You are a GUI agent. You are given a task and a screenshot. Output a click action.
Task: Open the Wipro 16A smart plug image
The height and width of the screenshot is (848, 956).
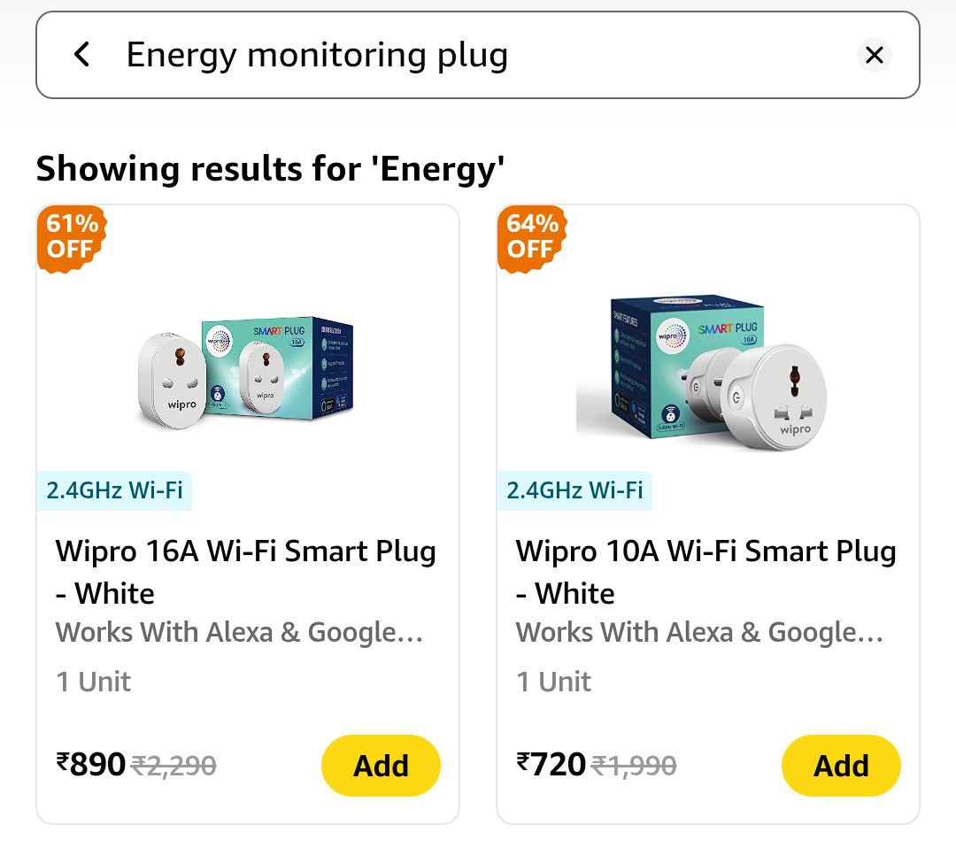(247, 369)
